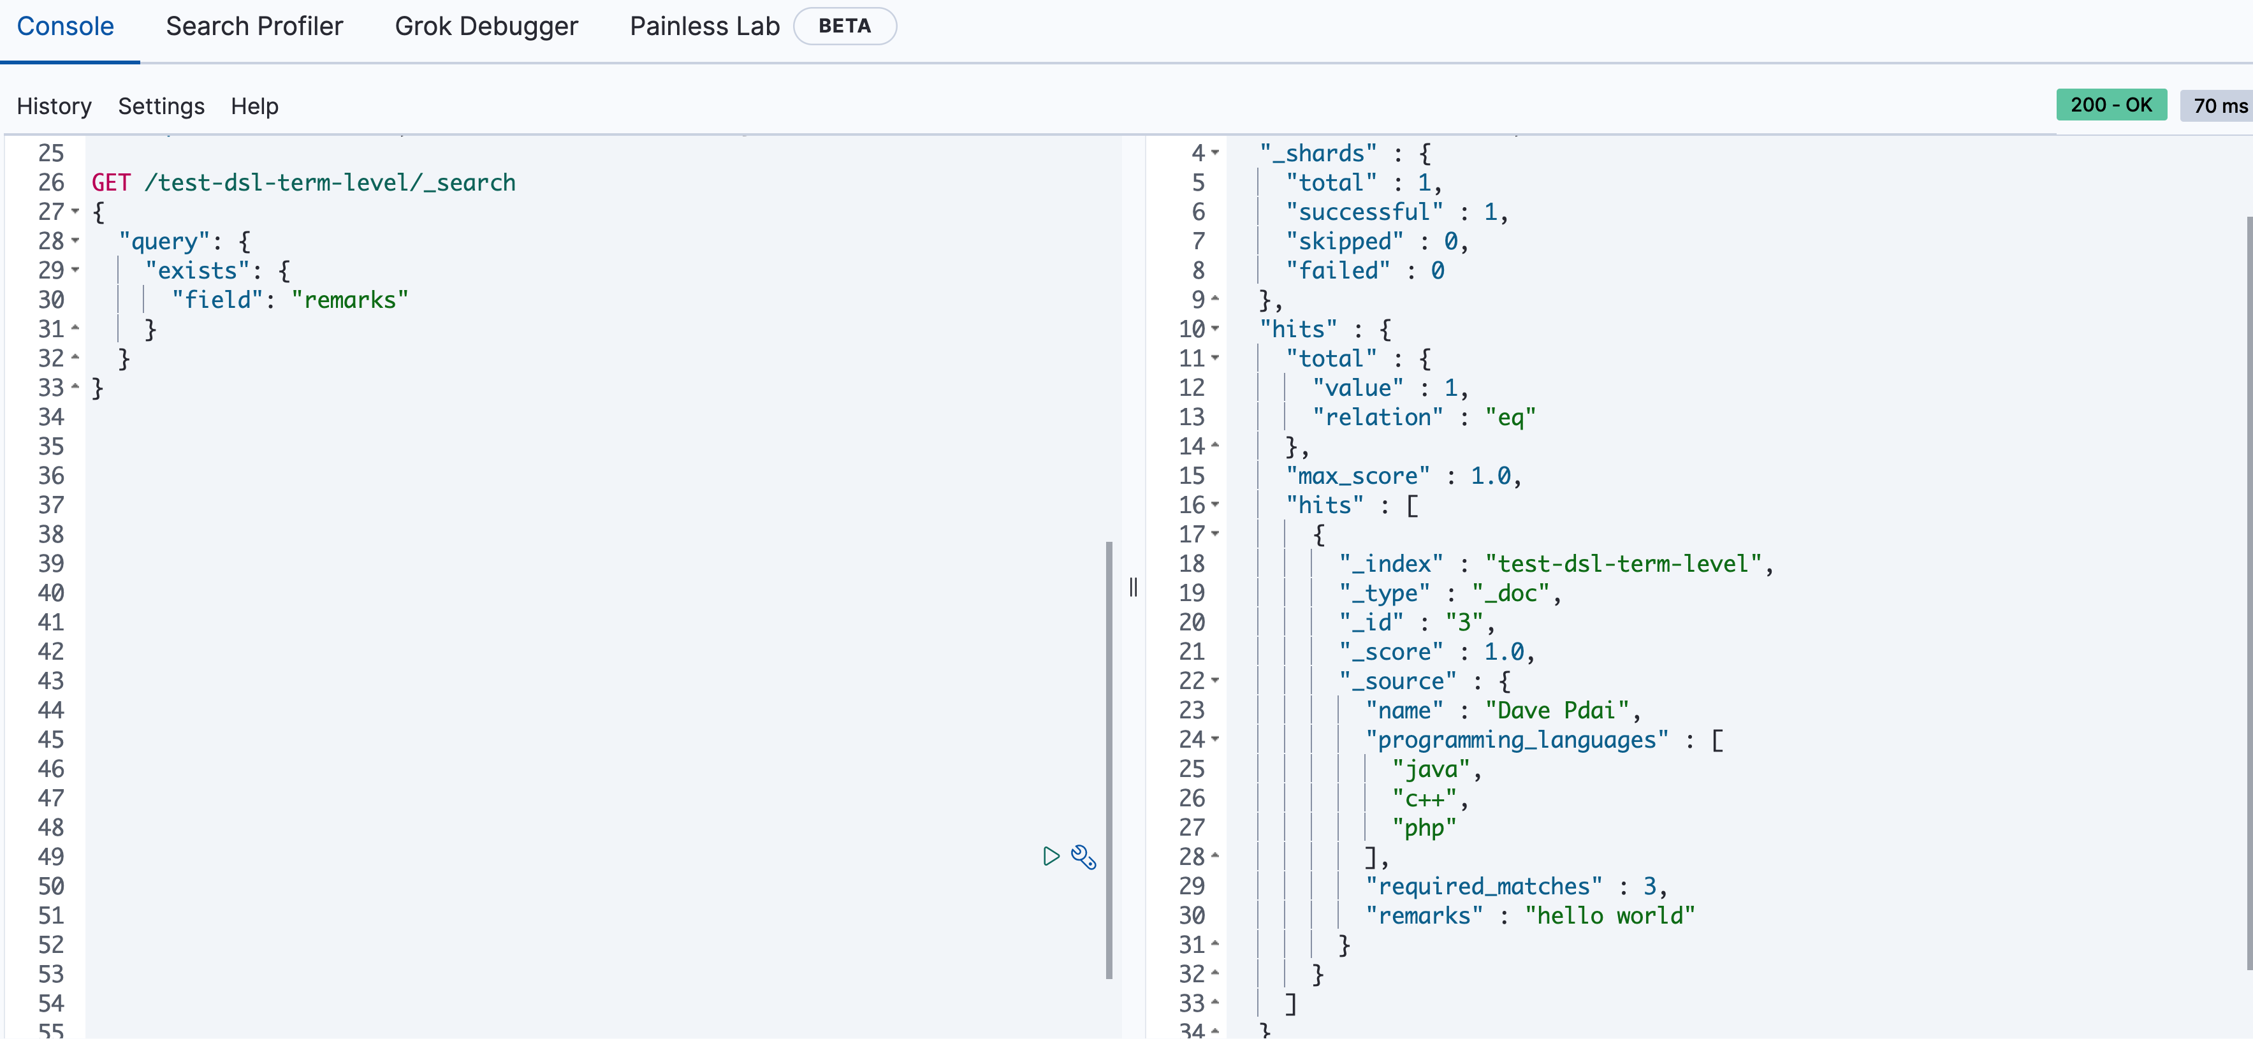Click the request editor vertical scrollbar
This screenshot has width=2253, height=1039.
pyautogui.click(x=1109, y=759)
